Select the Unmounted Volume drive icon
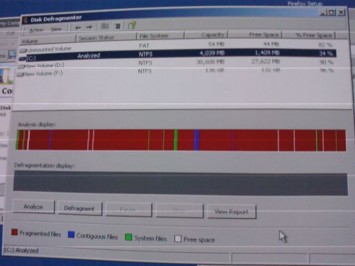Image resolution: width=355 pixels, height=266 pixels. [23, 50]
